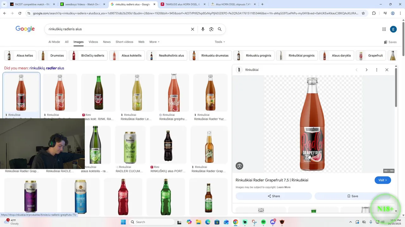Save the previewed image
Viewport: 405px width, 227px height.
pos(352,196)
